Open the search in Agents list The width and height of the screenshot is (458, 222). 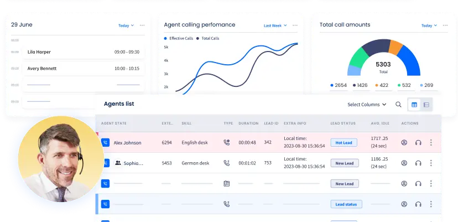point(398,105)
